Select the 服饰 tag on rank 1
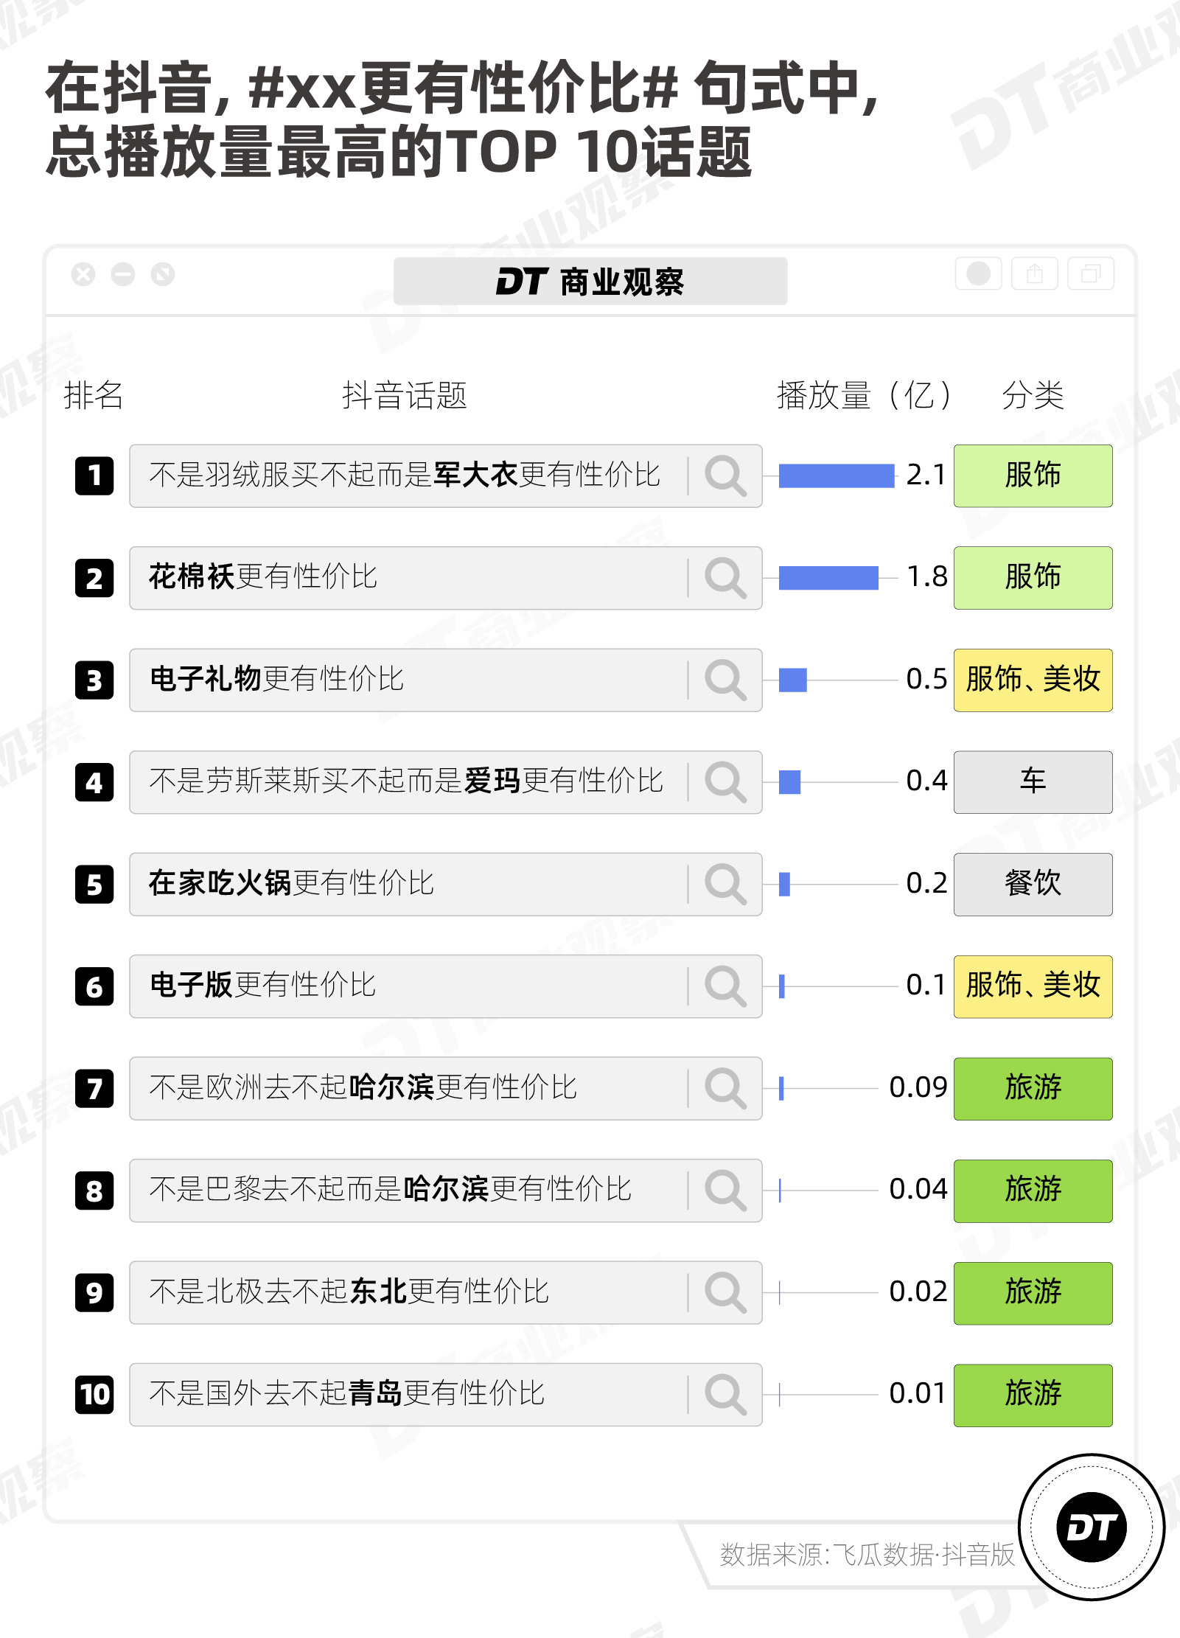 pyautogui.click(x=1033, y=475)
